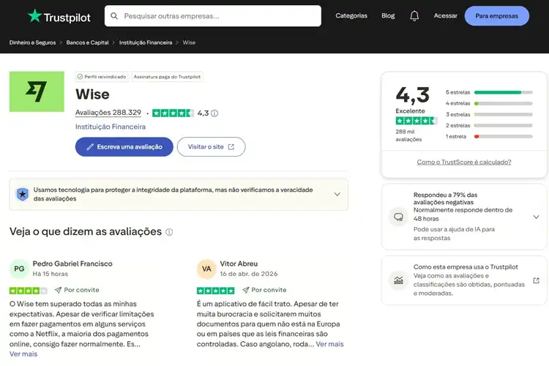Click the shield star icon in notice
549x366 pixels.
23,194
